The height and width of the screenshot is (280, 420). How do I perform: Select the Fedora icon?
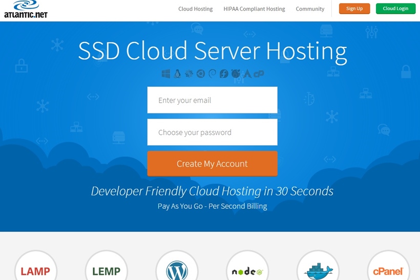(224, 74)
